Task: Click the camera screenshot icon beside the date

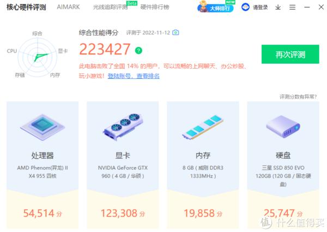Action: 175,33
